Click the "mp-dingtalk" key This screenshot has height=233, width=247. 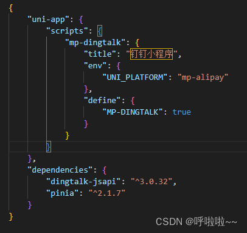tap(95, 43)
